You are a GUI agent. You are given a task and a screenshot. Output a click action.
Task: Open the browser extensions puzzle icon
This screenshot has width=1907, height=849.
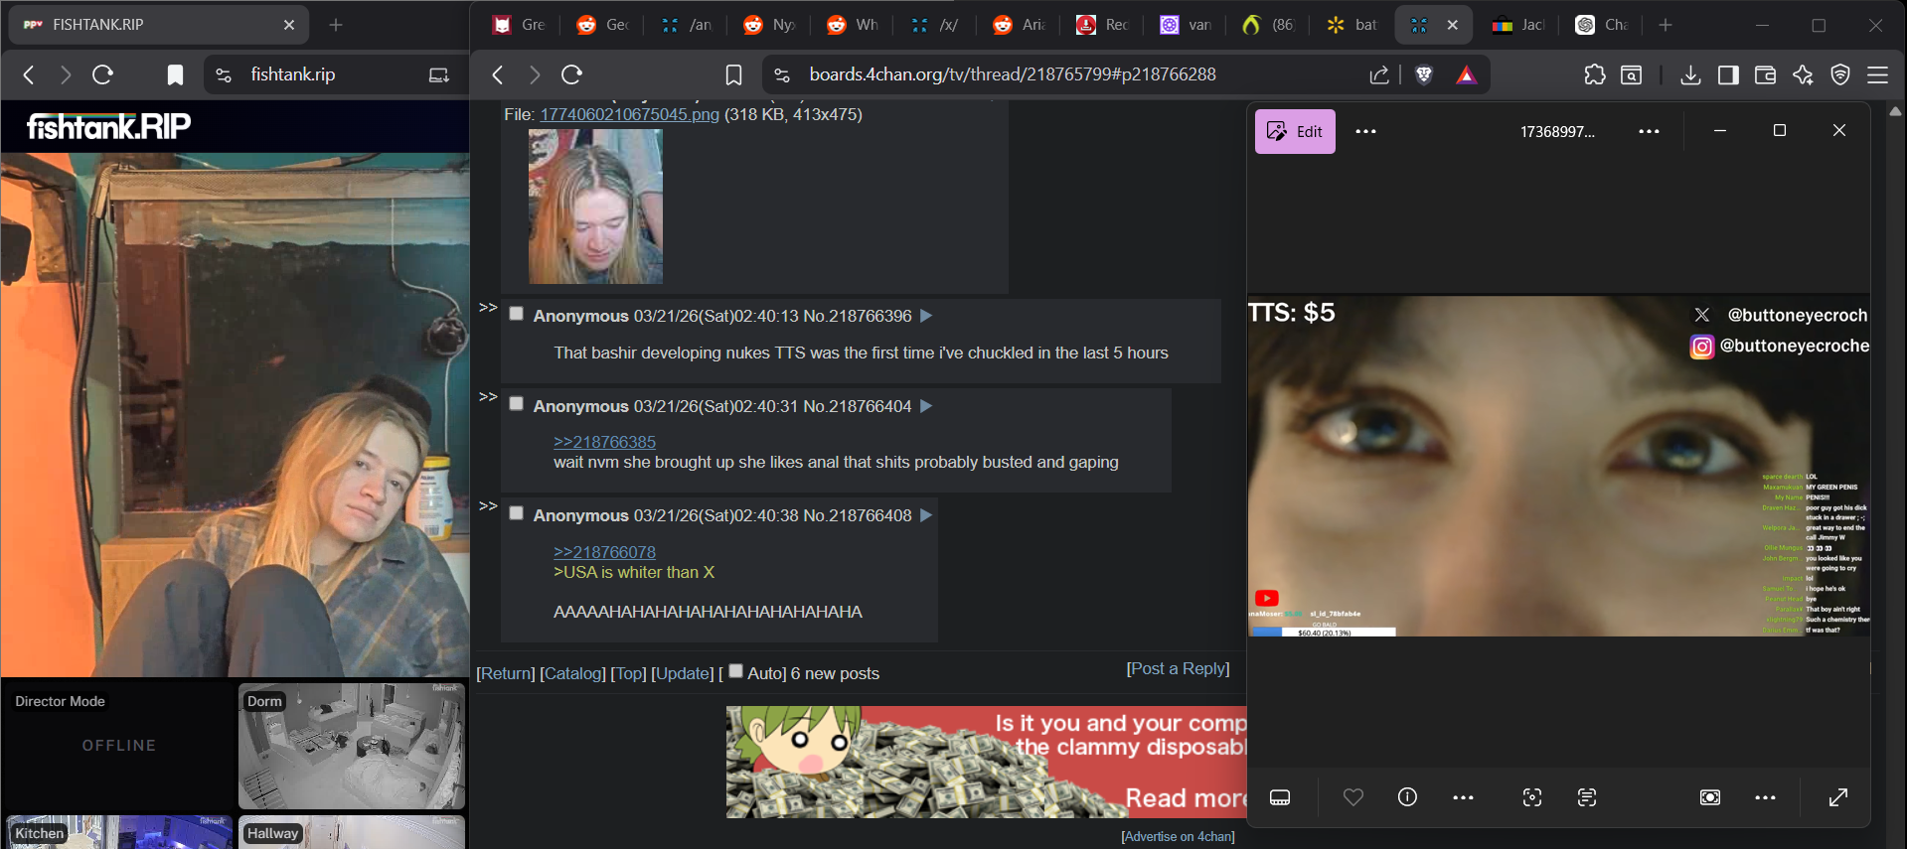point(1595,74)
